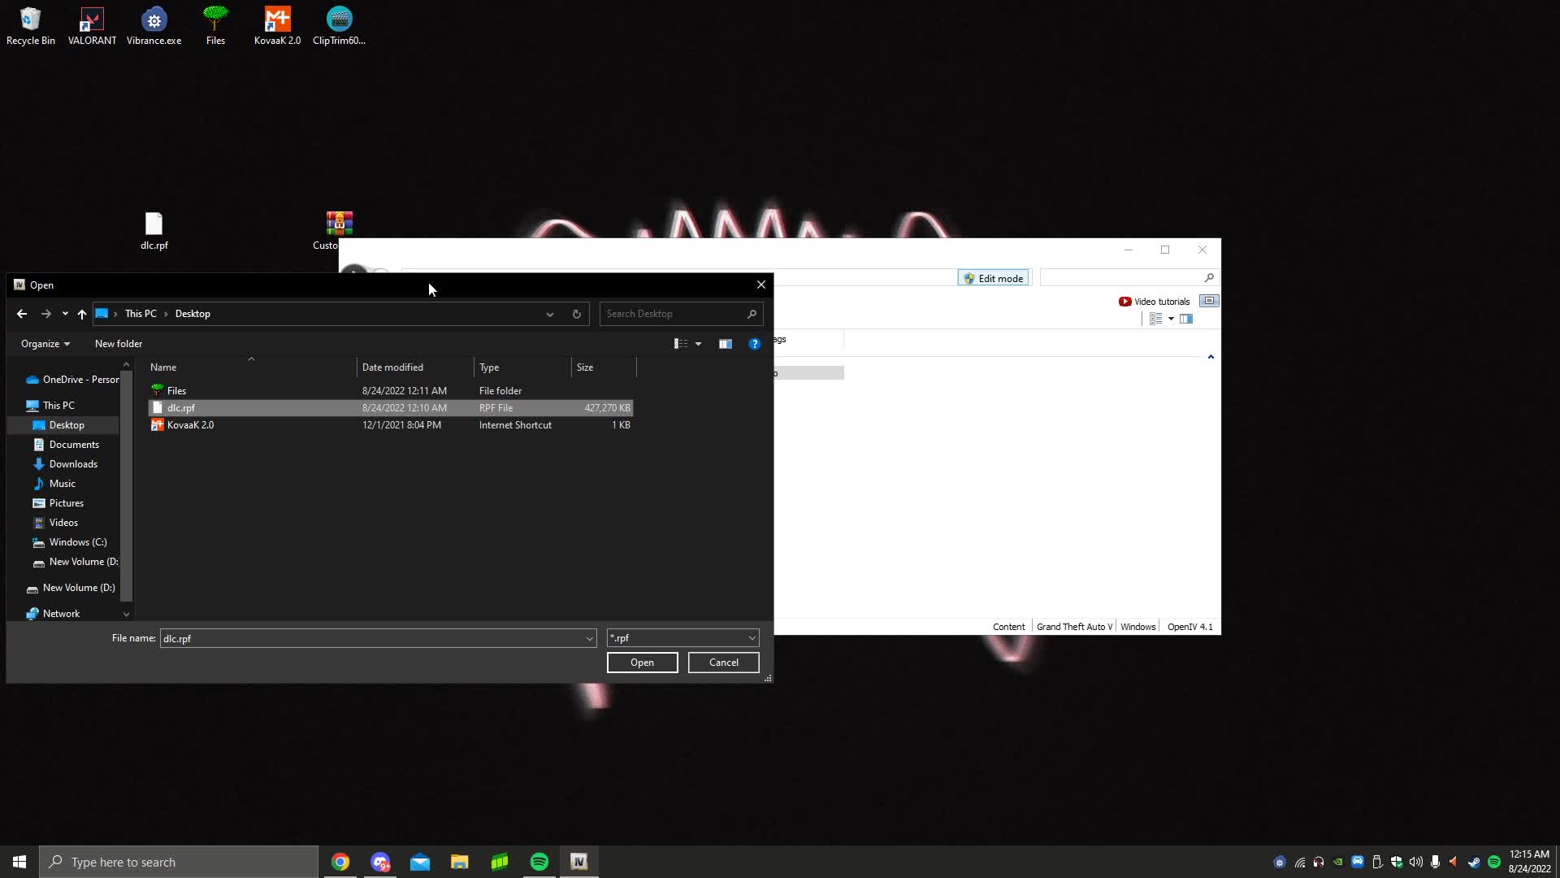
Task: Toggle the preview pane in the Open dialog
Action: 726,343
